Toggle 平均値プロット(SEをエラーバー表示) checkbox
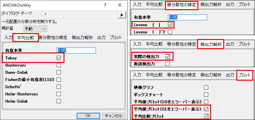 coord(206,109)
